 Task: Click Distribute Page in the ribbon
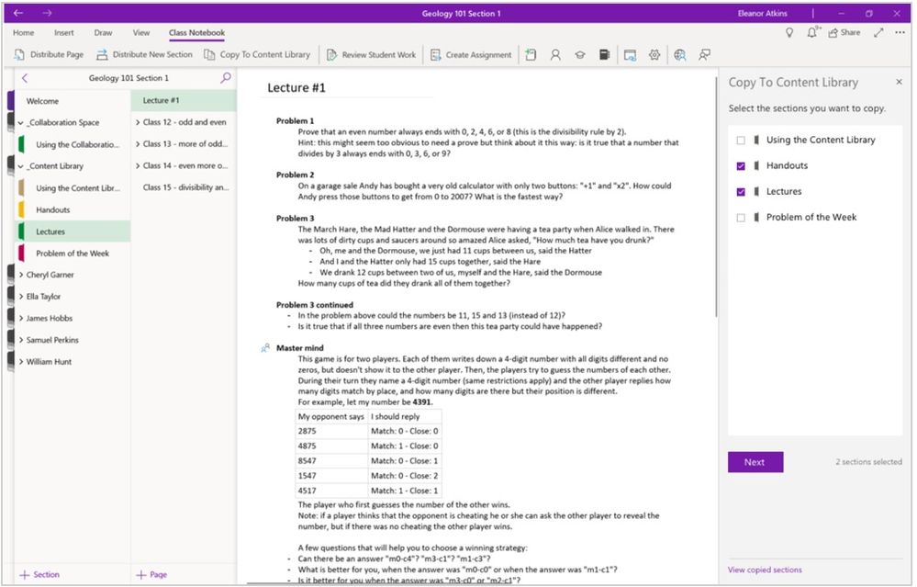[49, 54]
